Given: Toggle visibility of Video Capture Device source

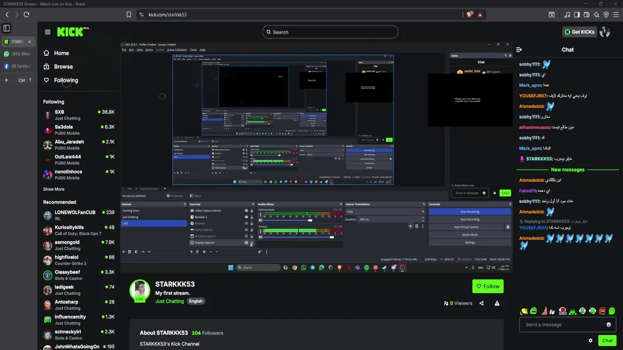Looking at the screenshot, I should 246,210.
